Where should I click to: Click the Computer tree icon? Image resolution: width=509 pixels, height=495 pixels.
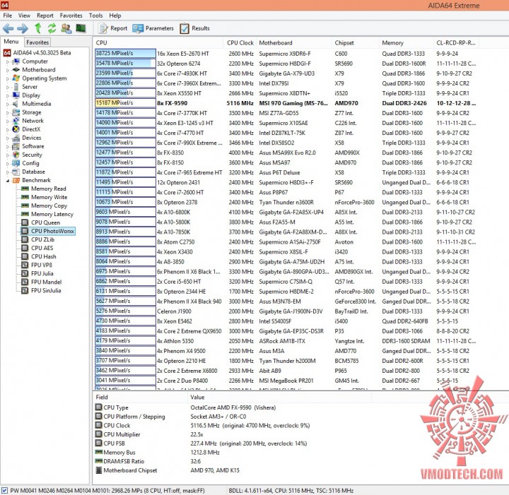[x=16, y=61]
